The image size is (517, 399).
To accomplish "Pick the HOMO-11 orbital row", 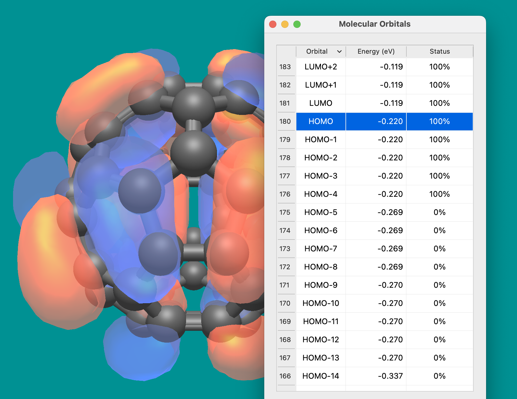I will [321, 322].
